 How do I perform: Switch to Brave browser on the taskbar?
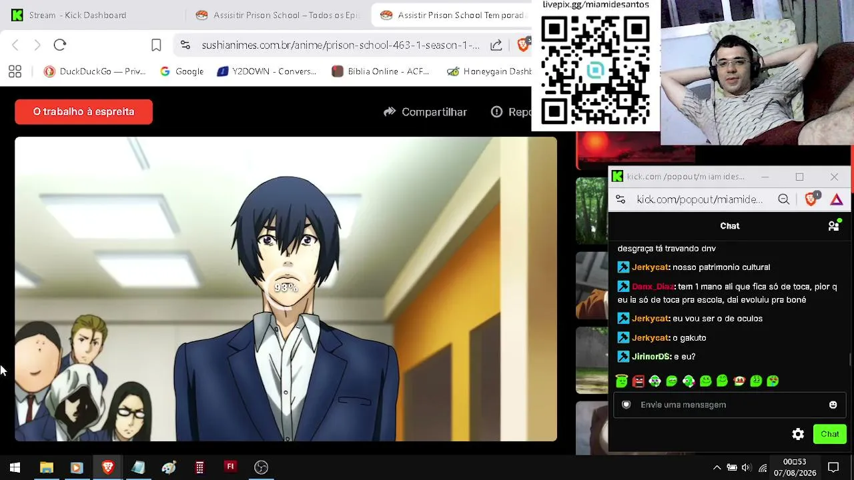point(107,467)
